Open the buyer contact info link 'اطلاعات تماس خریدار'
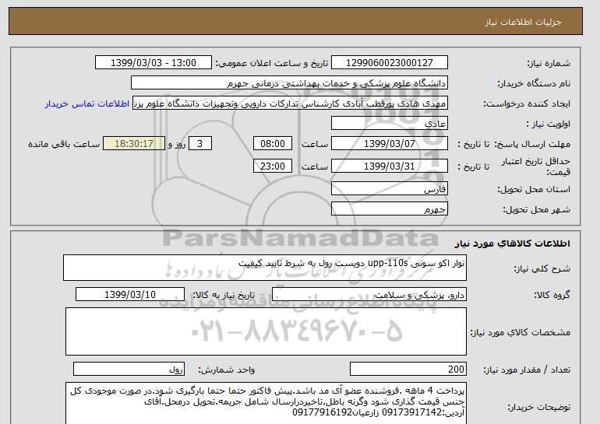600x424 pixels. (x=87, y=103)
